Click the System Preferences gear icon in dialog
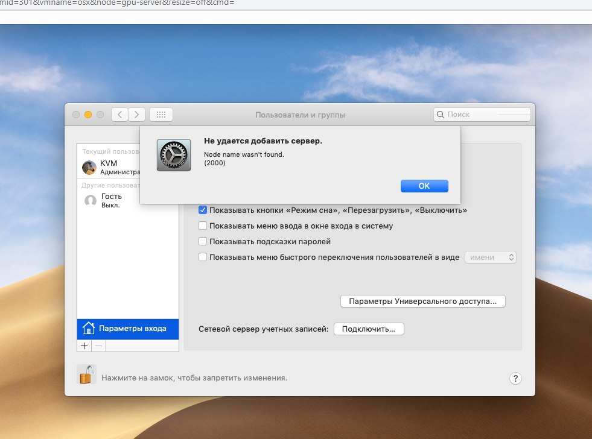592x439 pixels. (174, 154)
